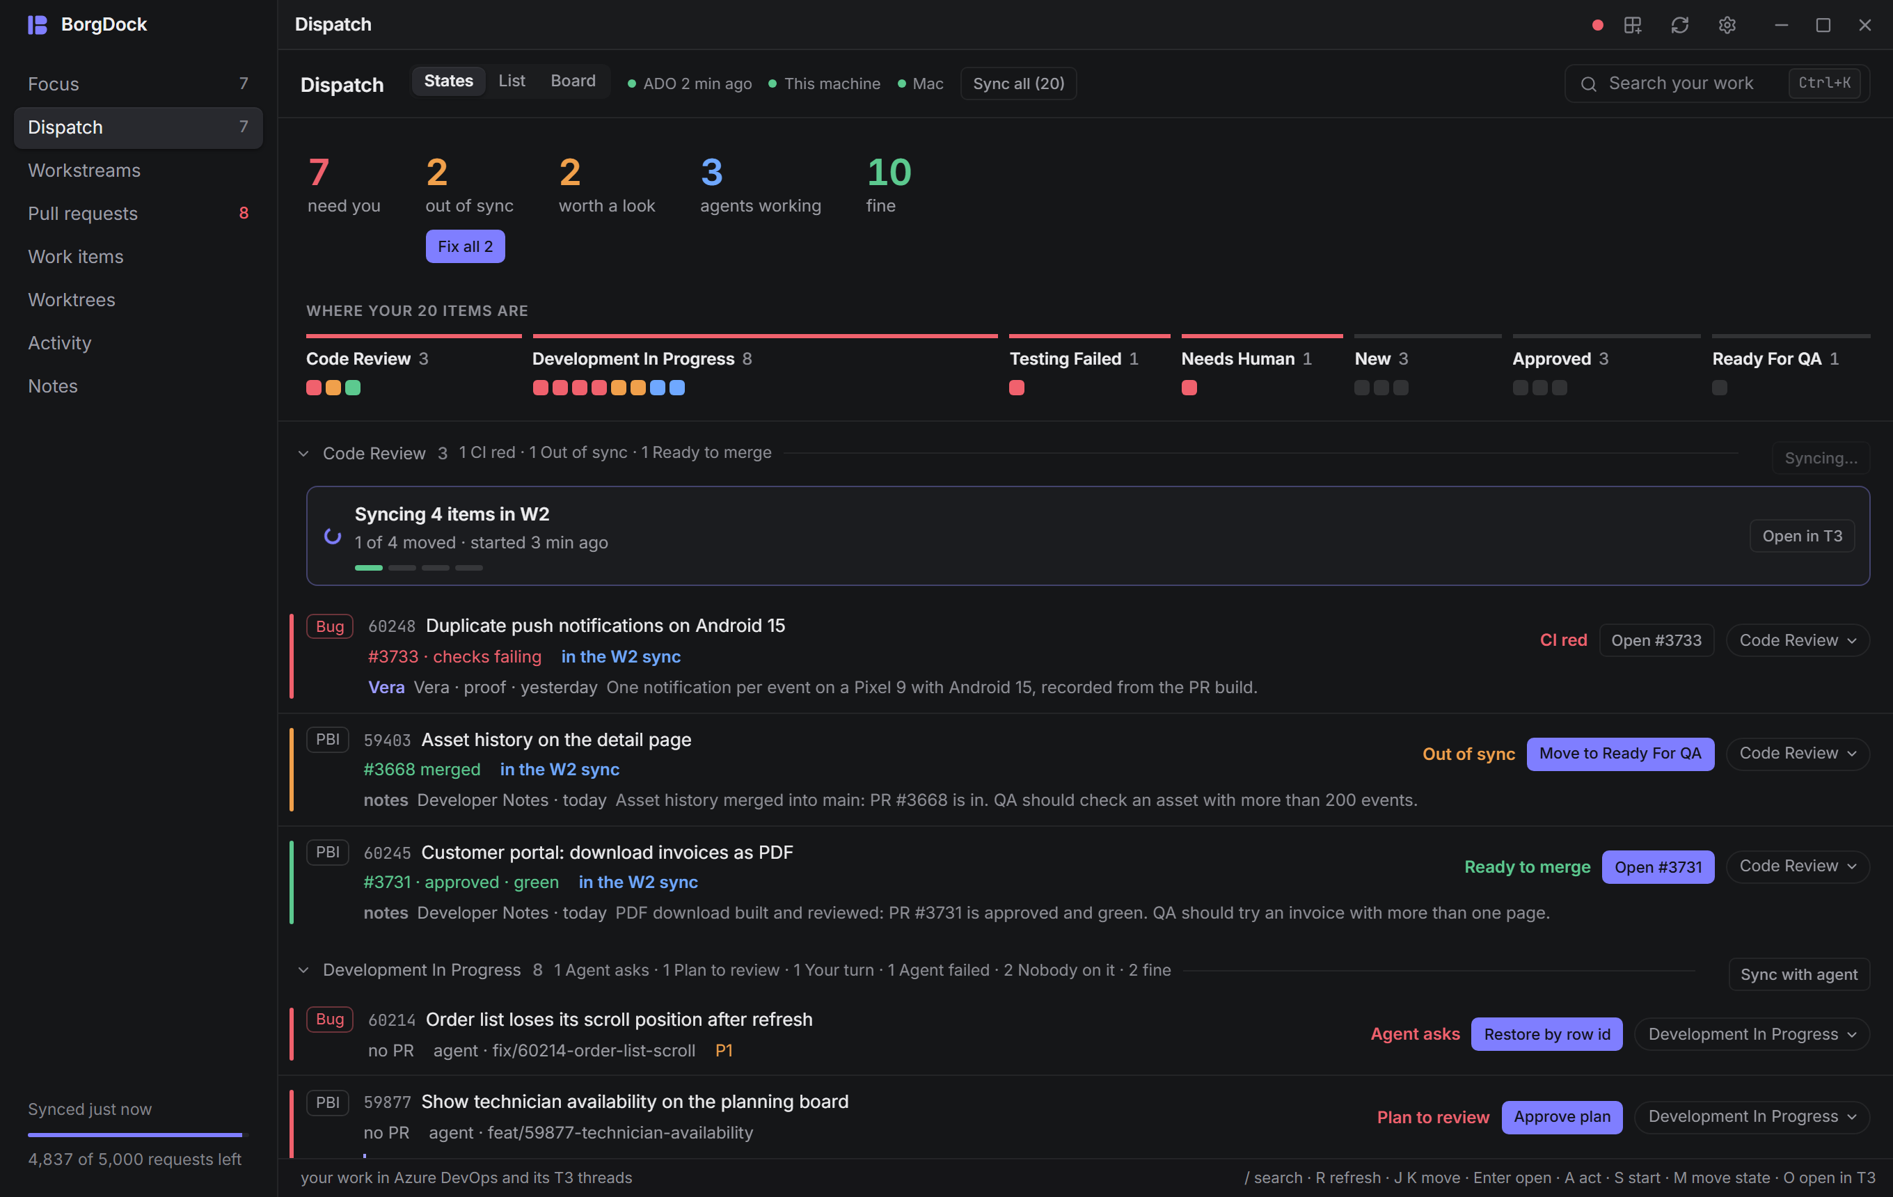The image size is (1893, 1197).
Task: Click the W2 sync progress segments
Action: (x=419, y=567)
